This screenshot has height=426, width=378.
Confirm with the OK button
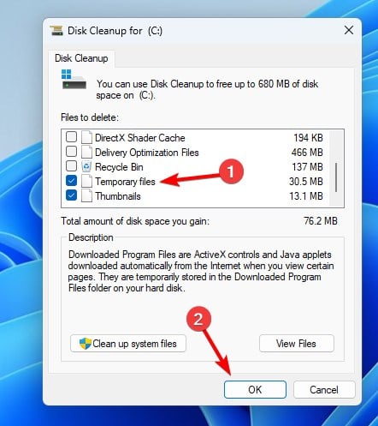point(255,389)
